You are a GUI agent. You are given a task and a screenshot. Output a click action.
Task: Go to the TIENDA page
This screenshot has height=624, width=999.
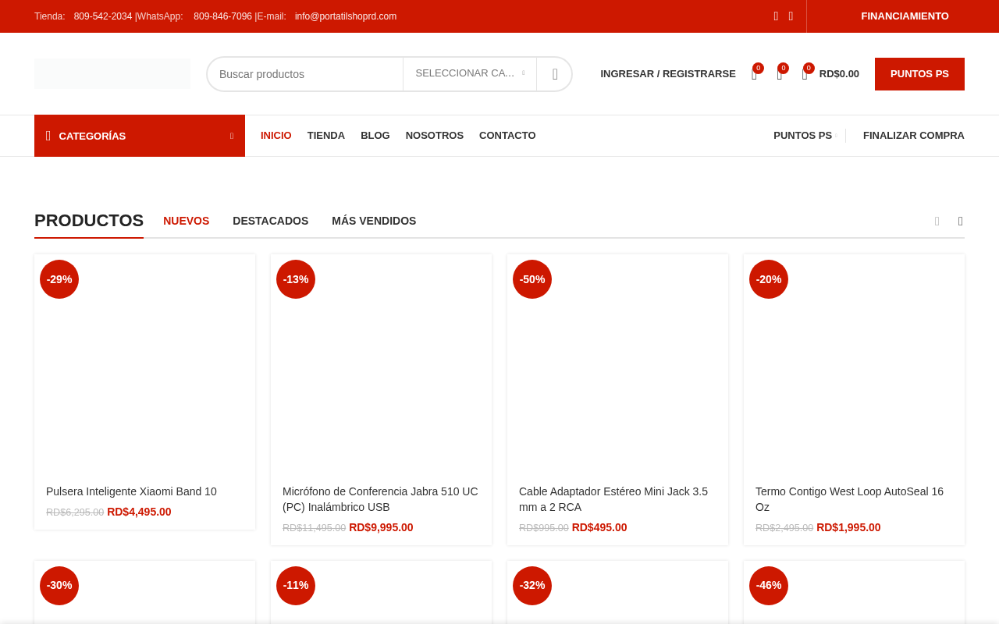pos(326,136)
